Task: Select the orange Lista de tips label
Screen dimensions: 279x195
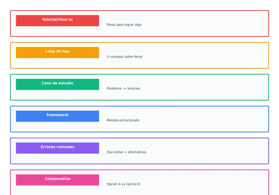Action: (57, 52)
